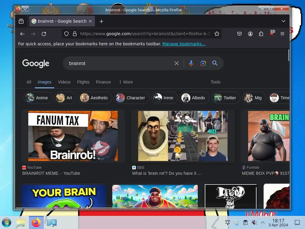Go to the Google logo homepage
The height and width of the screenshot is (229, 305).
tap(36, 64)
